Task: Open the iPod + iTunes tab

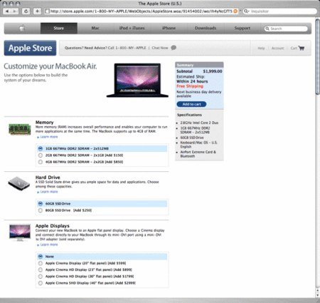Action: [132, 29]
